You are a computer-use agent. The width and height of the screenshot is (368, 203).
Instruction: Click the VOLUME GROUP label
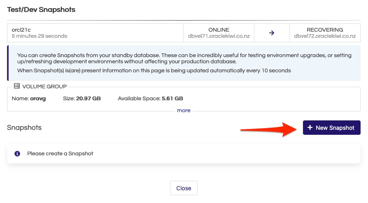point(44,86)
